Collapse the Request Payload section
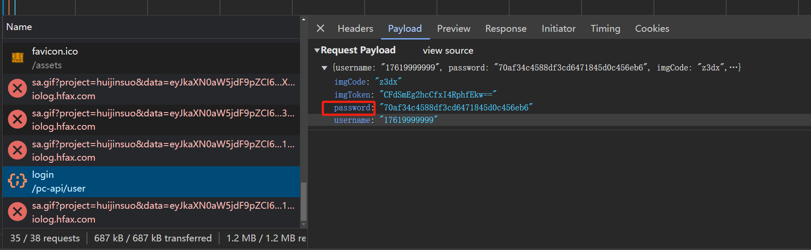The height and width of the screenshot is (250, 811). point(317,50)
